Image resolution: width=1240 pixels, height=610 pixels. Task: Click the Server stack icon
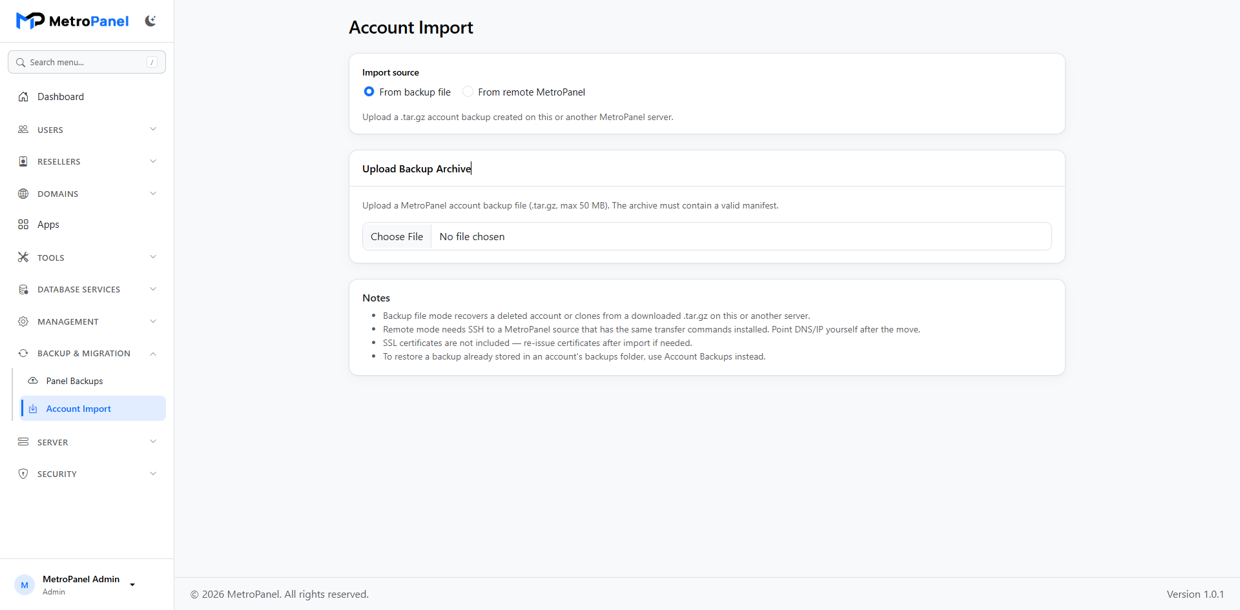point(23,442)
